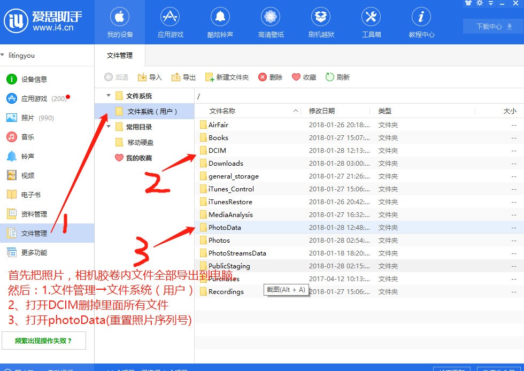524x371 pixels.
Task: Select 铃声 in the sidebar
Action: pyautogui.click(x=47, y=156)
